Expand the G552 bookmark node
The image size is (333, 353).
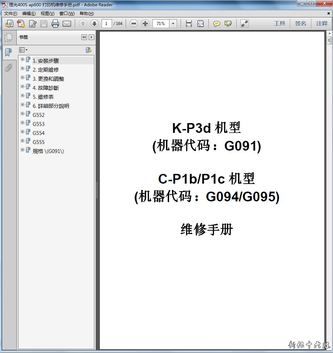point(23,114)
